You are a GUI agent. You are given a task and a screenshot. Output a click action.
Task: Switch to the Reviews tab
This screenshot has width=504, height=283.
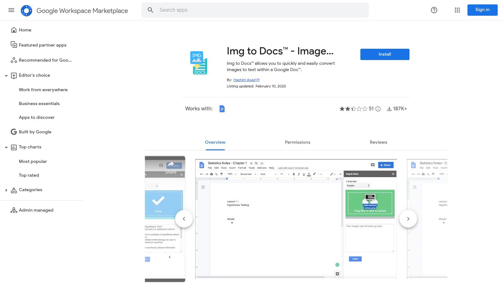coord(378,142)
